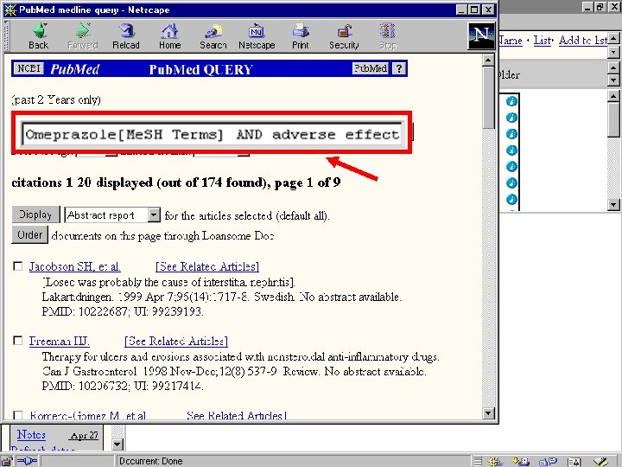Viewport: 622px width, 467px height.
Task: Click up arrow beside older header background
Action: (x=613, y=67)
